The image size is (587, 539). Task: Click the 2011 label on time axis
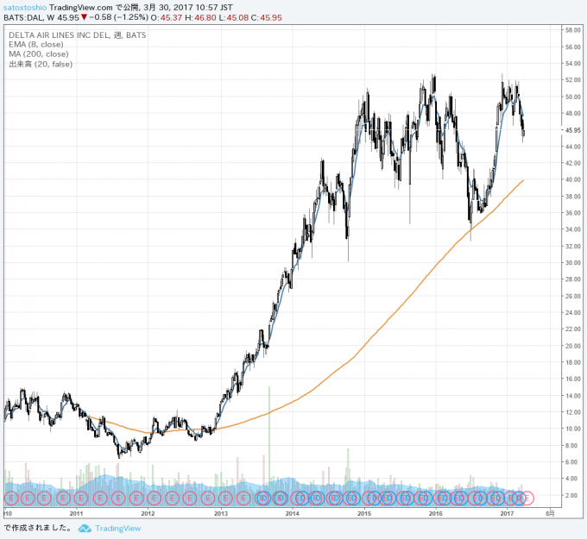pyautogui.click(x=76, y=514)
